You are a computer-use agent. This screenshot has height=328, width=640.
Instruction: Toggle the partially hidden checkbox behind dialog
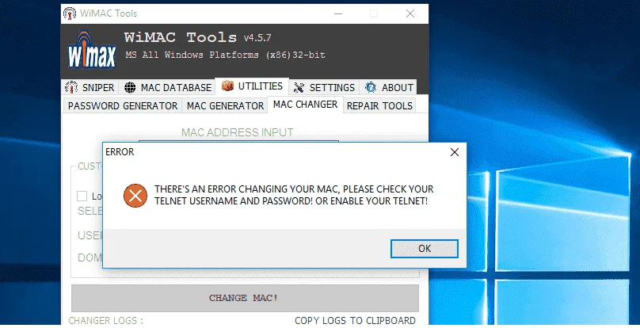[82, 196]
